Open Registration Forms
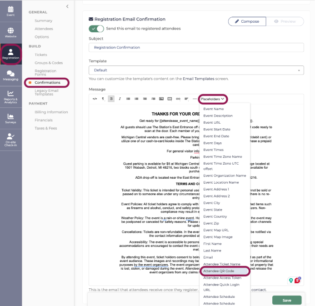Image resolution: width=315 pixels, height=306 pixels. click(45, 73)
